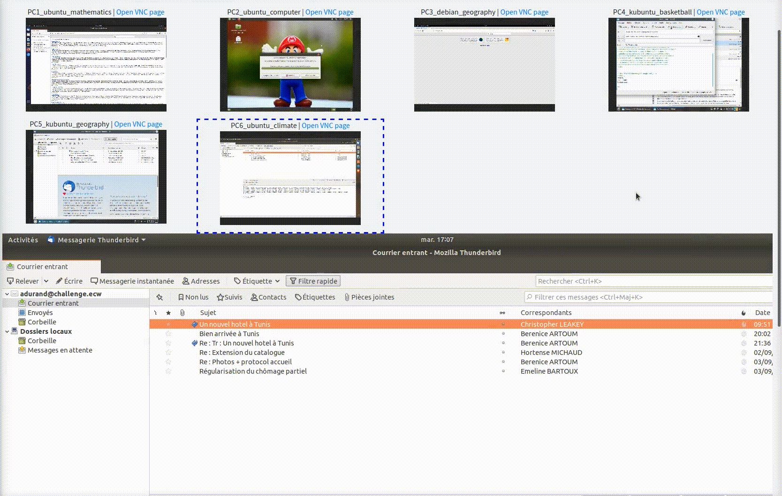Open the Re : Tr : Un nouvel hotel à Tunis message
This screenshot has height=496, width=782.
point(246,343)
